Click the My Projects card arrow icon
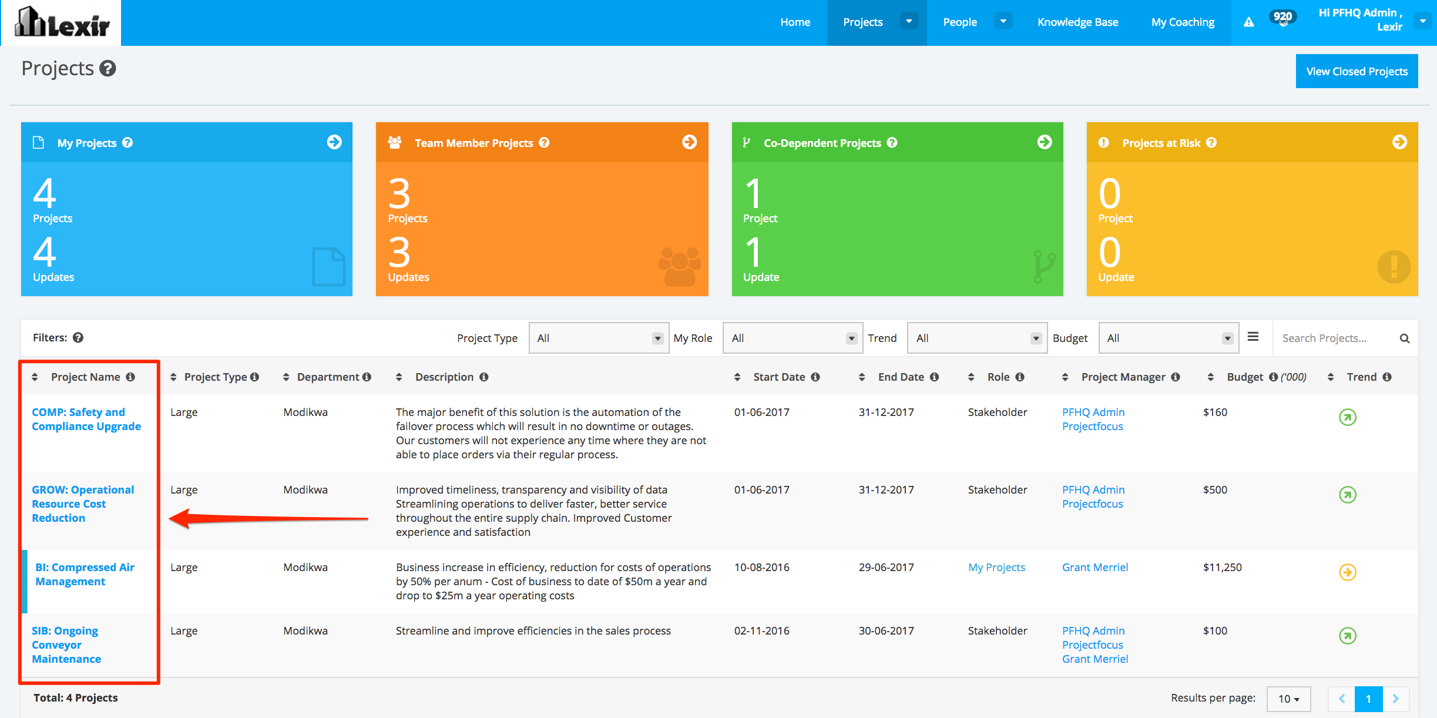 point(334,142)
